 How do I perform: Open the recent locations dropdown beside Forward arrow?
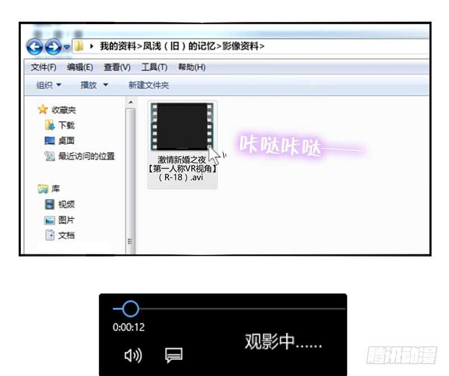pyautogui.click(x=67, y=47)
